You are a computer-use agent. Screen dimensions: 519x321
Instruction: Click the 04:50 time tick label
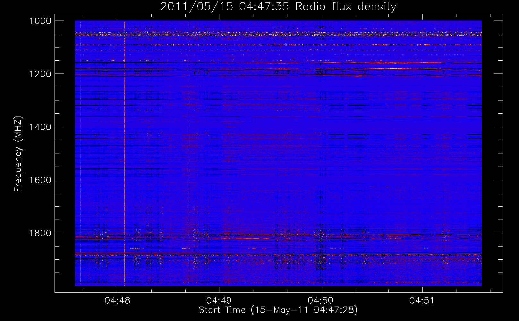(x=321, y=301)
